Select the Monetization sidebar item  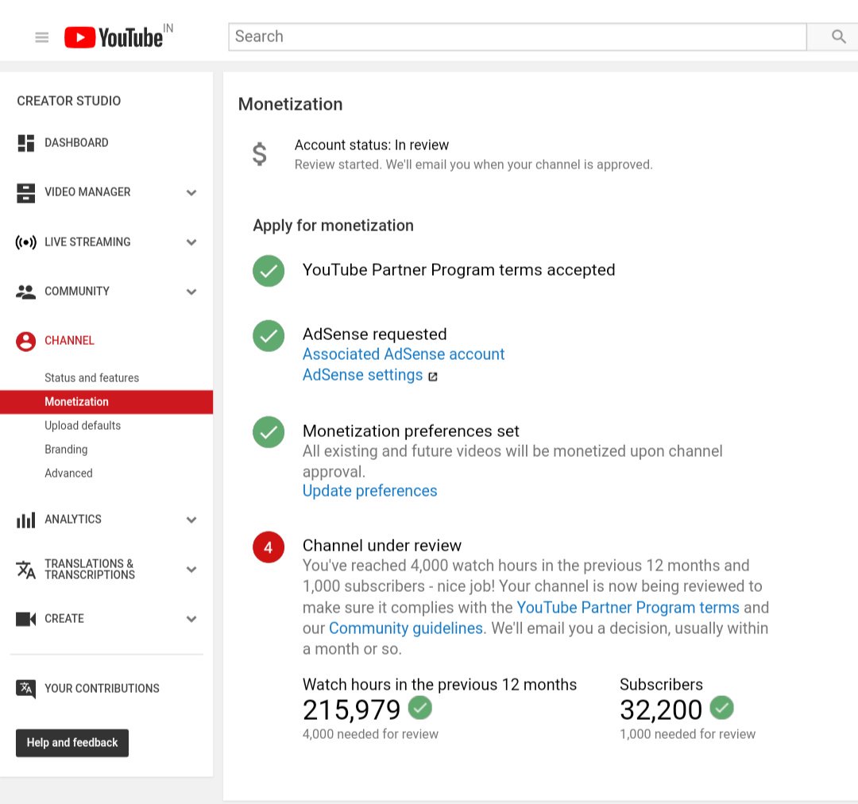106,402
